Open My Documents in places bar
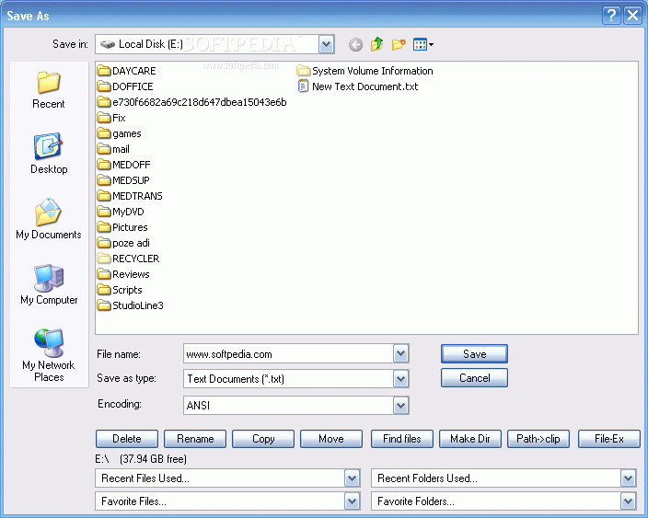 (x=49, y=219)
